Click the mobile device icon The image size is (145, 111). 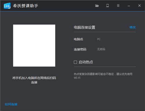tap(108, 6)
